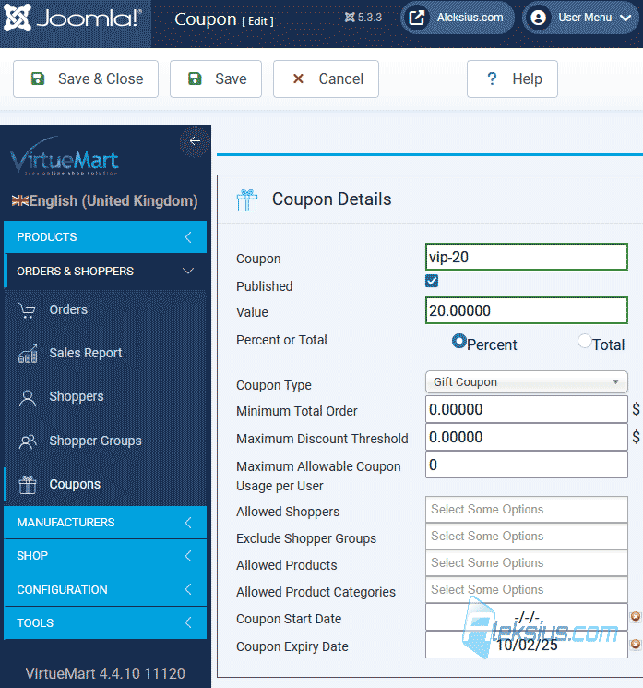Open the Coupon Type dropdown
Viewport: 643px width, 688px height.
point(527,381)
